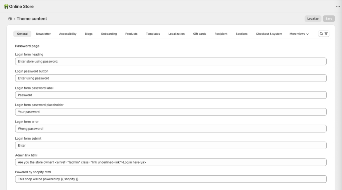Open the Accessibility tab

click(x=68, y=34)
